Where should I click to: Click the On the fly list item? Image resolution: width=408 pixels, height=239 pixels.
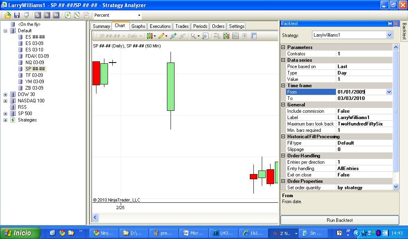(29, 24)
